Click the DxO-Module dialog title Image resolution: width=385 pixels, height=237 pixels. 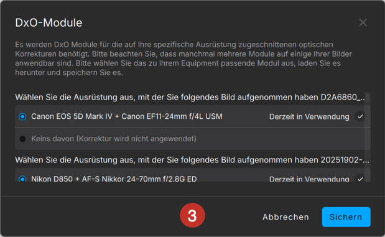click(49, 22)
